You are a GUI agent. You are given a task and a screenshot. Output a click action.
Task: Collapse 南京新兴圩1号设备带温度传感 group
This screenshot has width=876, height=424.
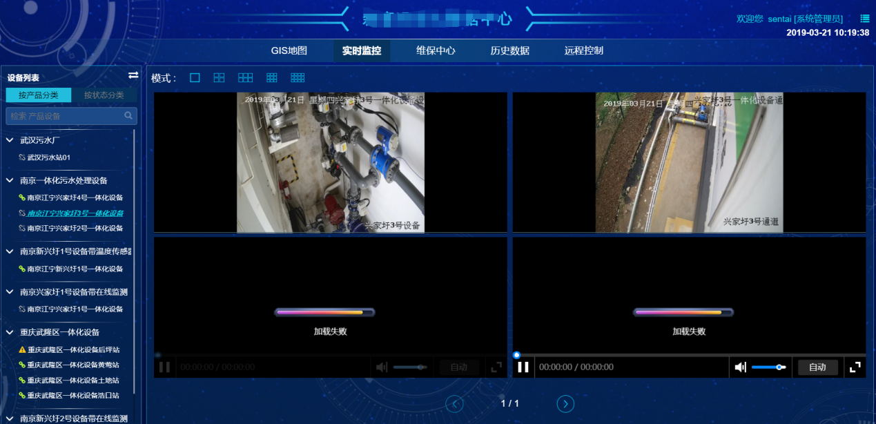click(10, 251)
